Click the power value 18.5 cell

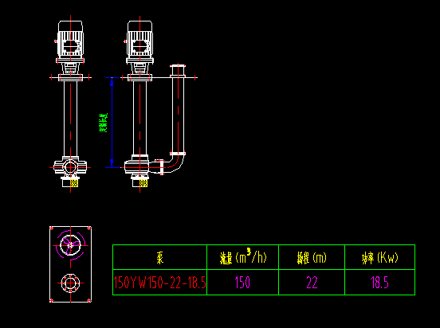[x=379, y=283]
